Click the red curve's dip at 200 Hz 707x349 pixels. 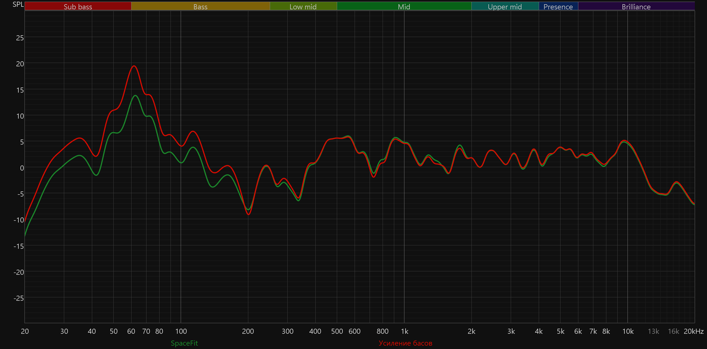click(x=248, y=214)
